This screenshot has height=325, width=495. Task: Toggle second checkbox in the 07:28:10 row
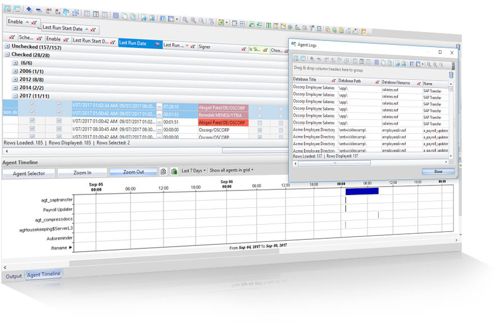pyautogui.click(x=59, y=105)
